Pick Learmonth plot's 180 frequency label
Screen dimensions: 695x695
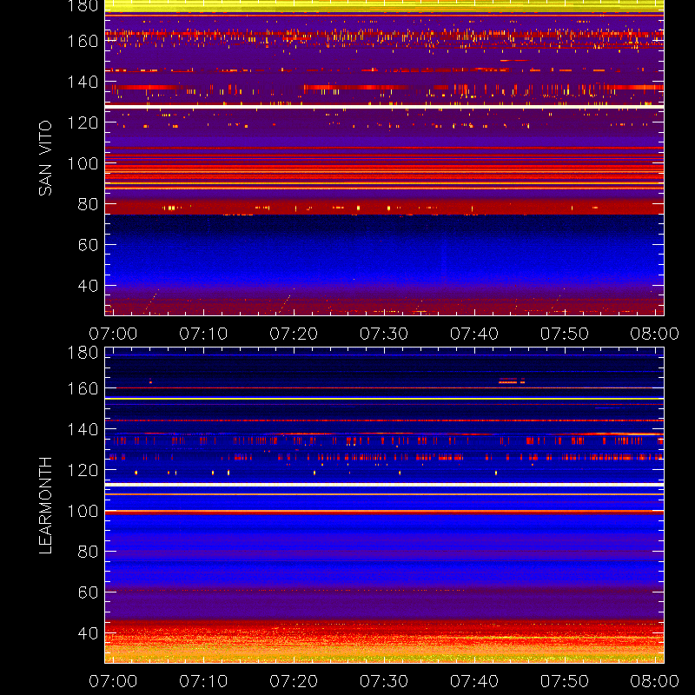coord(83,353)
